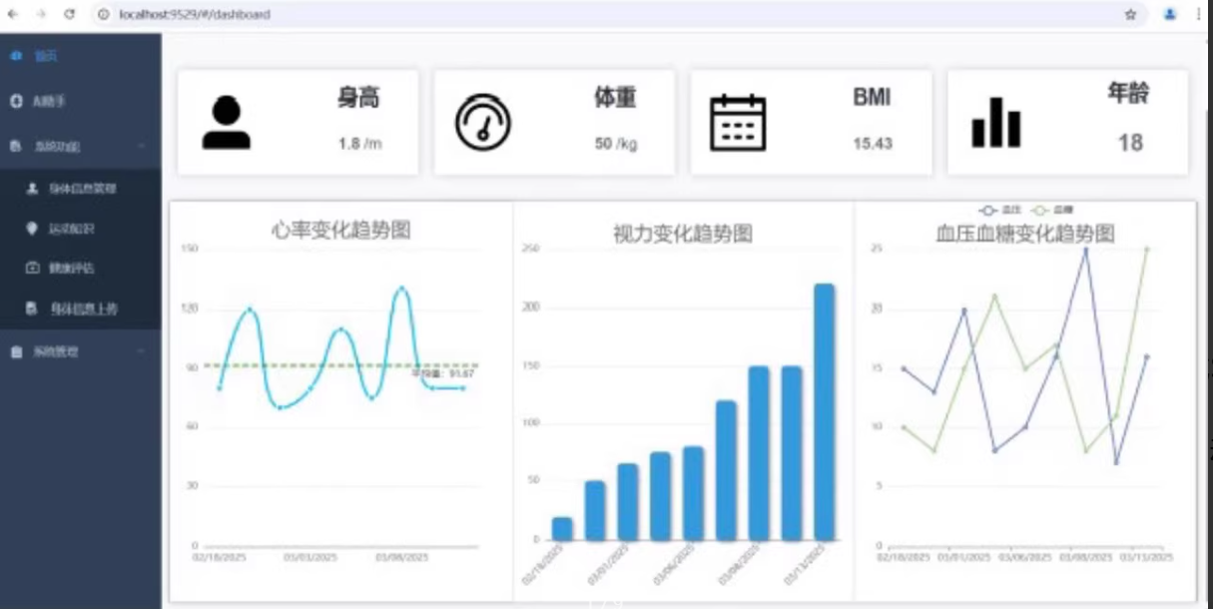Click the AI assistant icon in the sidebar

click(15, 101)
